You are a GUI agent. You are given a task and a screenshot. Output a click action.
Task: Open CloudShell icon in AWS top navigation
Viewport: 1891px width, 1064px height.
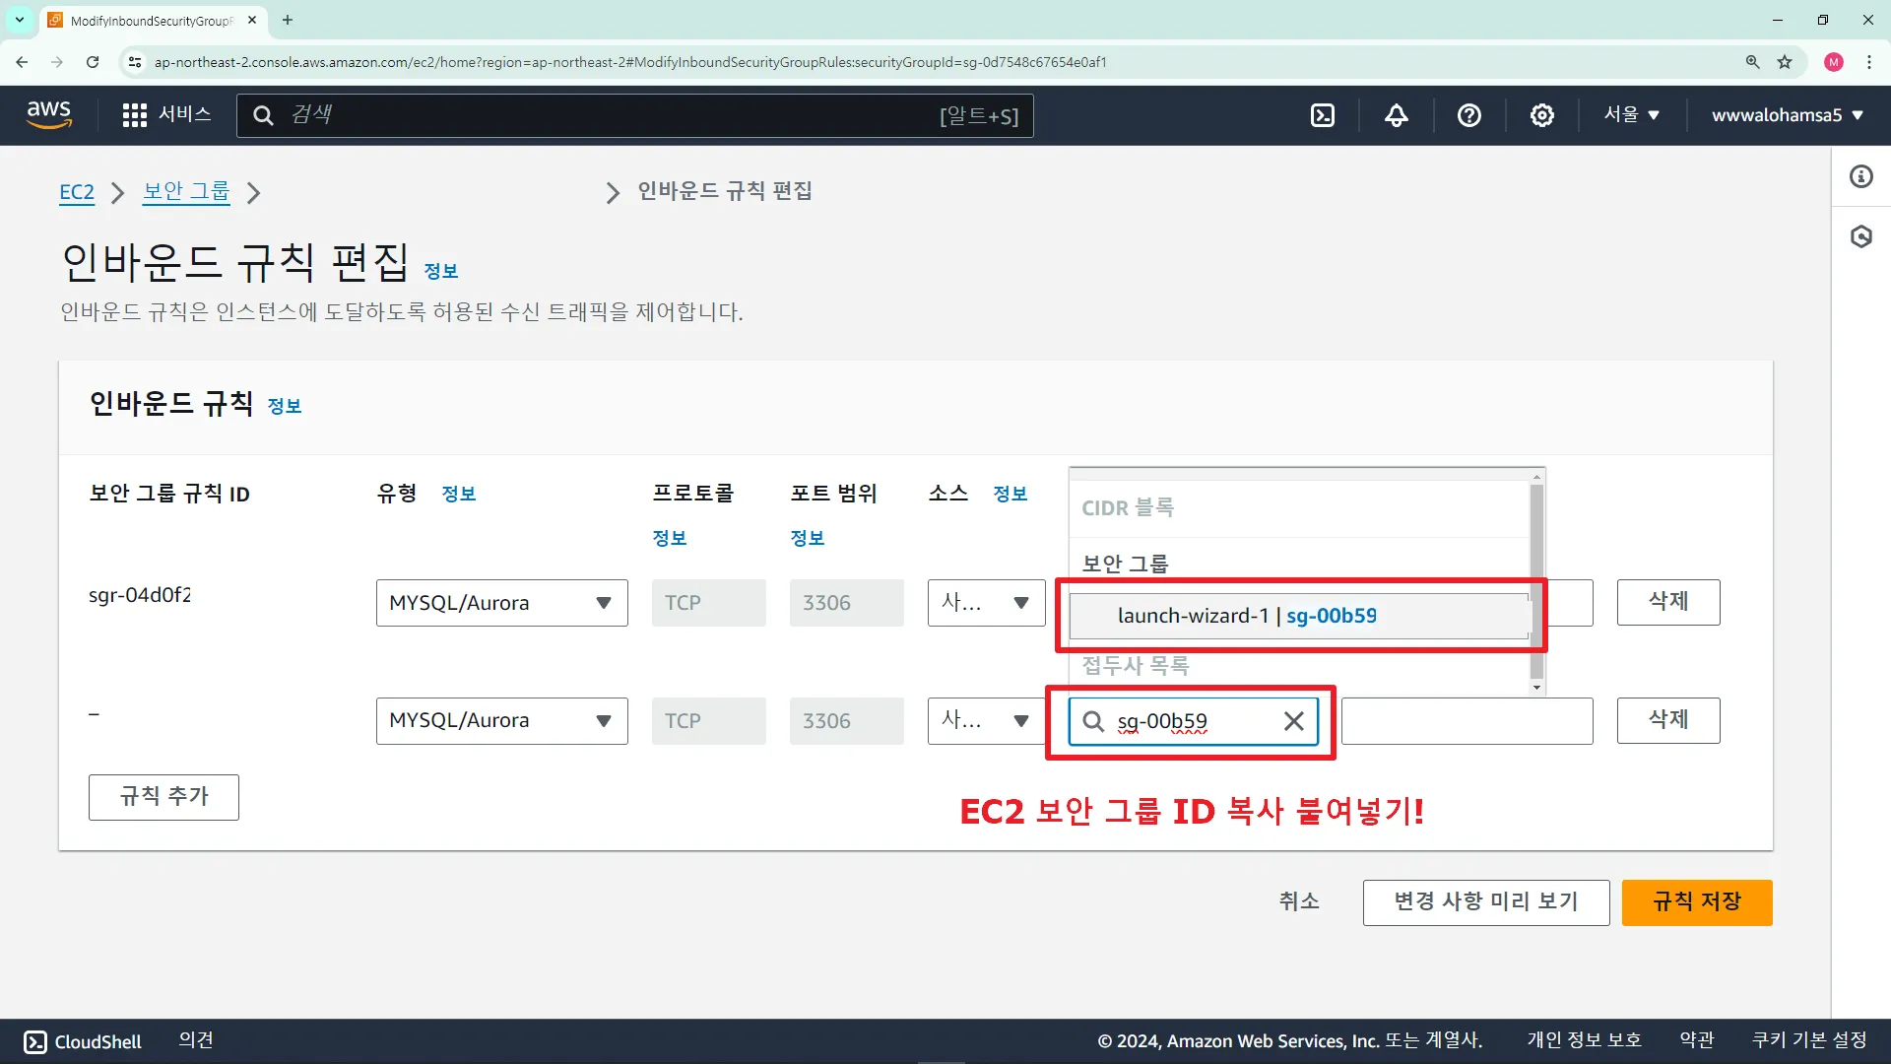point(1323,115)
